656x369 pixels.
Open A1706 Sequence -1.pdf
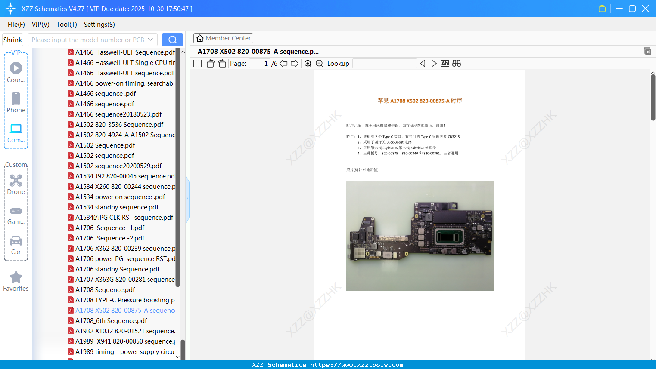click(x=106, y=228)
